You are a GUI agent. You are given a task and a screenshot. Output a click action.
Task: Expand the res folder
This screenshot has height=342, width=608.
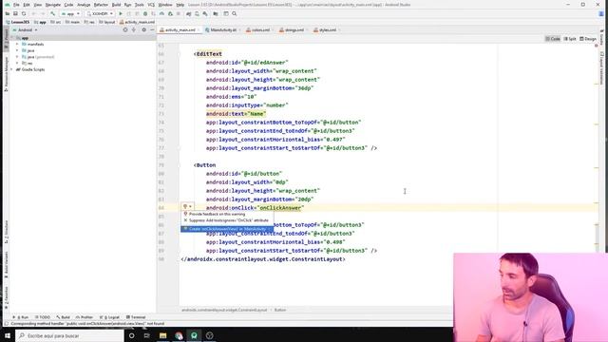[17, 63]
